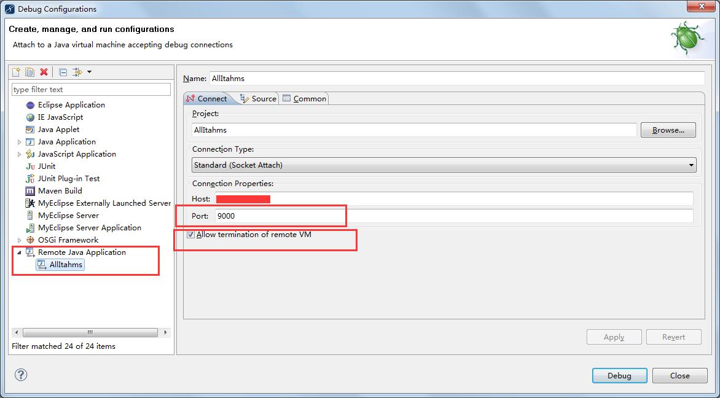Switch to the Common tab

click(x=305, y=99)
